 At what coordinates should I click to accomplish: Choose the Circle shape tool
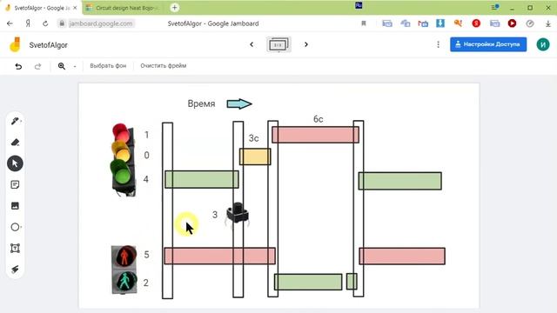[x=15, y=227]
